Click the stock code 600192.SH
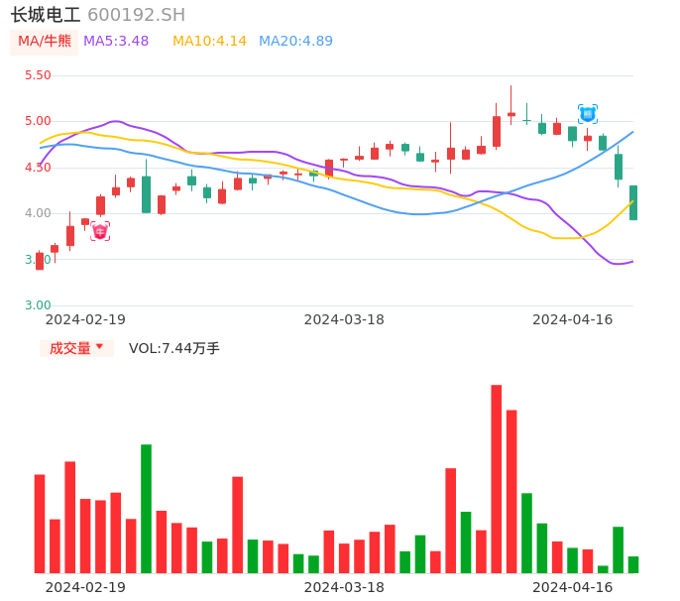Screen dimensions: 680x601 coord(136,15)
